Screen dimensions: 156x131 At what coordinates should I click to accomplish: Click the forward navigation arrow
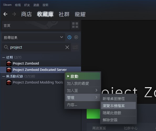point(14,14)
